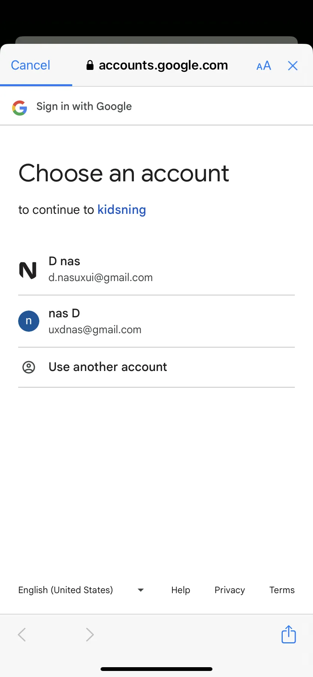Open the Help link
Screen dimensions: 313x677
(x=181, y=590)
